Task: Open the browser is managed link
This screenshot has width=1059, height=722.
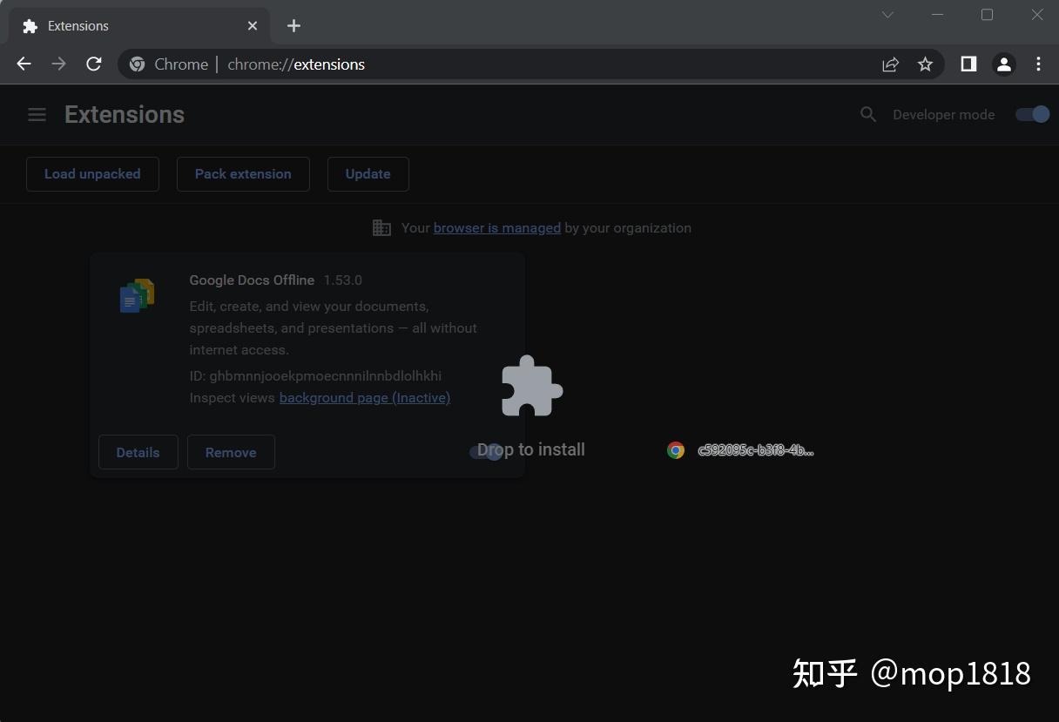Action: click(496, 227)
